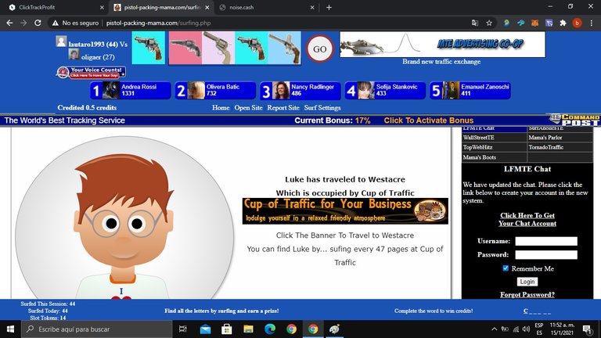Image resolution: width=601 pixels, height=338 pixels.
Task: Select Mama's Boots chat room
Action: (x=494, y=157)
